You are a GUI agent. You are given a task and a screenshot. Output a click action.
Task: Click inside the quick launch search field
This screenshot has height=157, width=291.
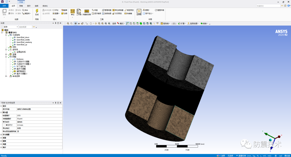pyautogui.click(x=268, y=5)
